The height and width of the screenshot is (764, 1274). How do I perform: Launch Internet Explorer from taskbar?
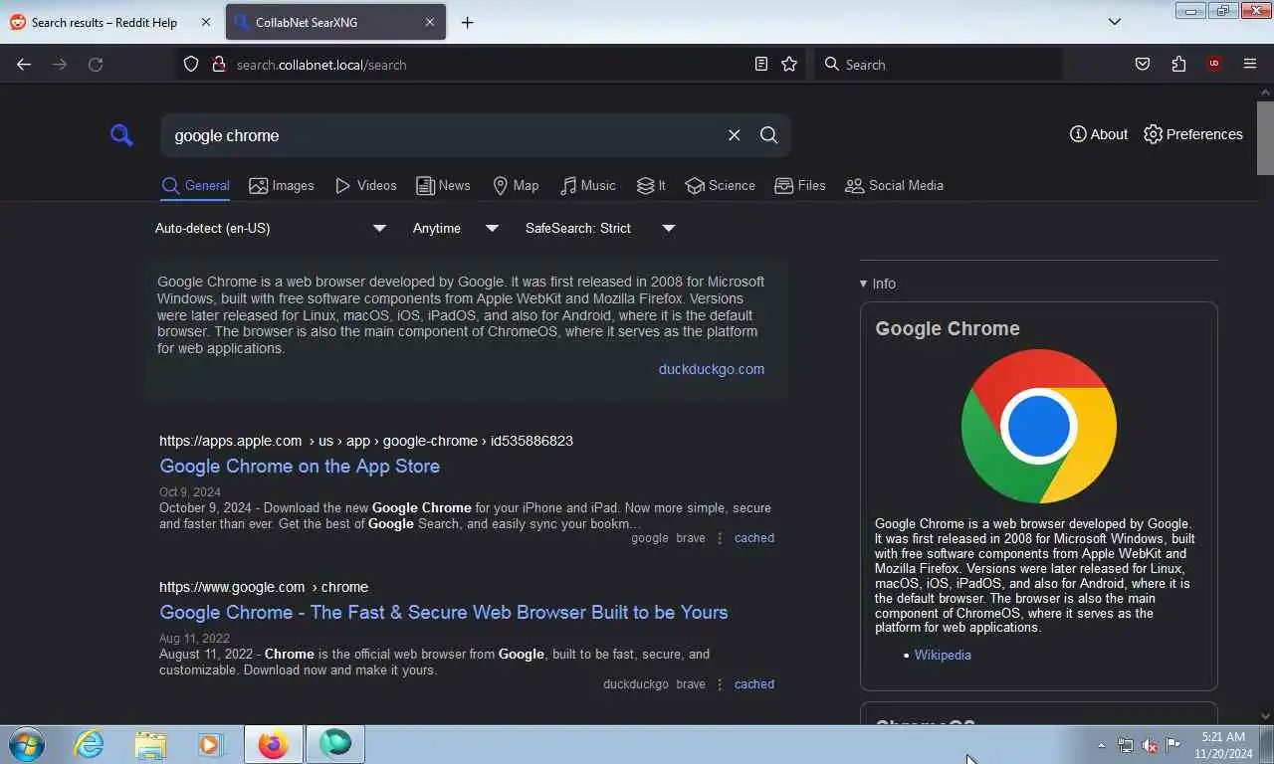coord(90,744)
